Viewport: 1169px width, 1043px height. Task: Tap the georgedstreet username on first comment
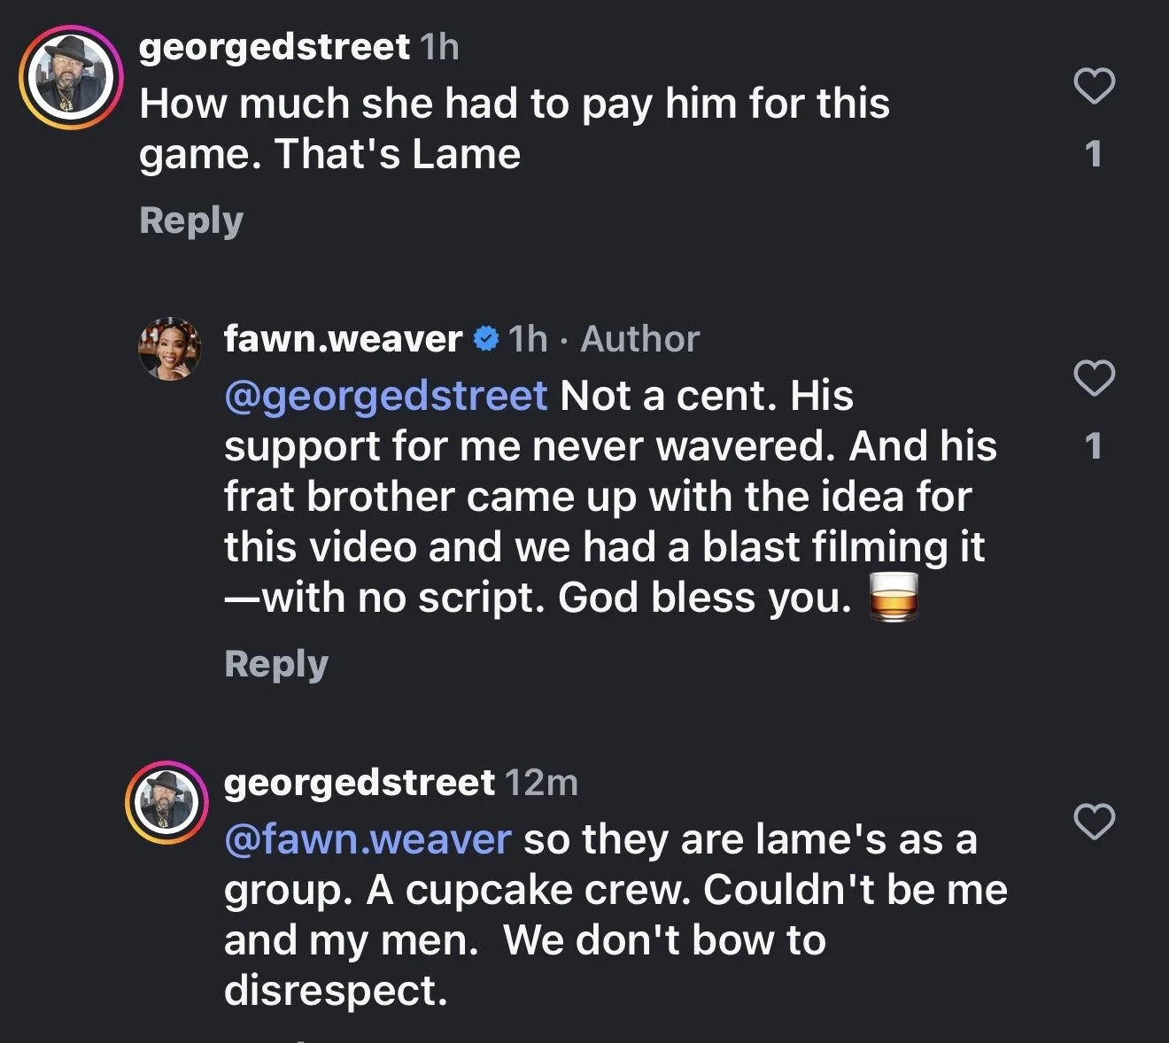[275, 47]
